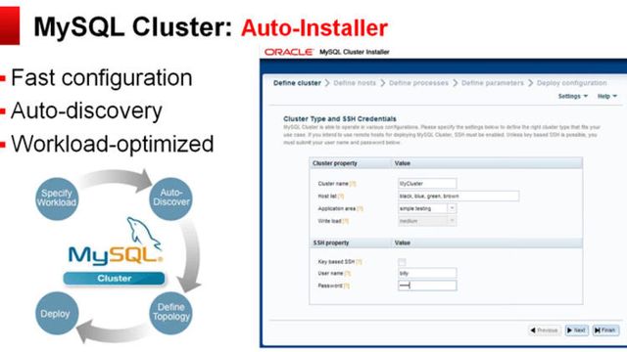Click the Auto-discovery bullet text
The height and width of the screenshot is (352, 627).
pyautogui.click(x=86, y=110)
